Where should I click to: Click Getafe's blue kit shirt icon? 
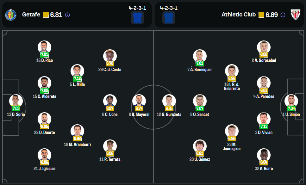point(137,18)
